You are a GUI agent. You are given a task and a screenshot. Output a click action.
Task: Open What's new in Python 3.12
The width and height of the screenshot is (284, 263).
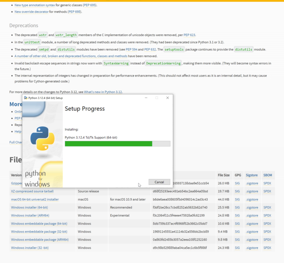pos(103,92)
